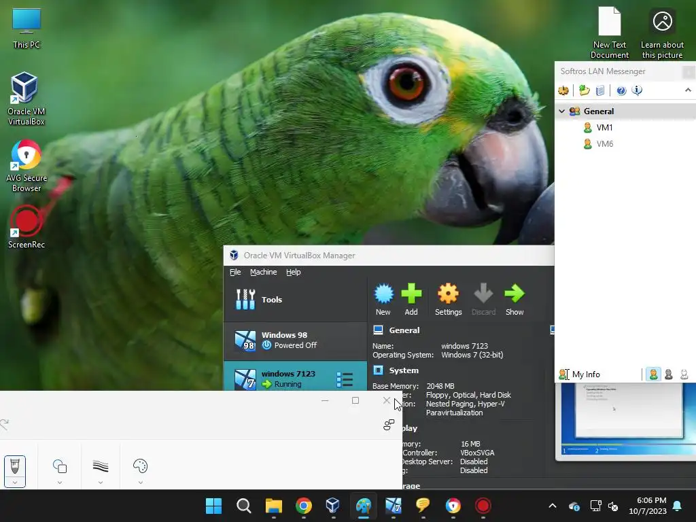
Task: Select the Brushes tool in Paint
Action: point(15,466)
